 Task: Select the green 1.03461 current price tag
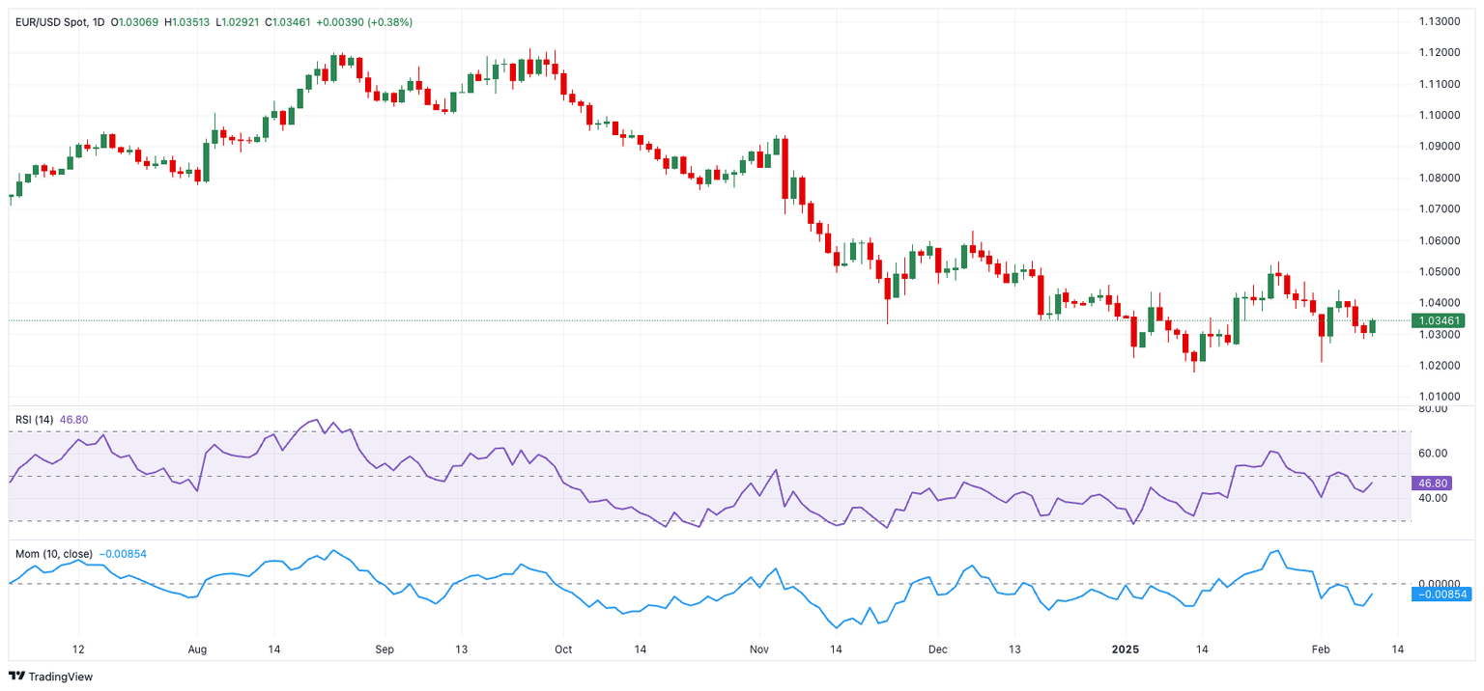(1440, 320)
